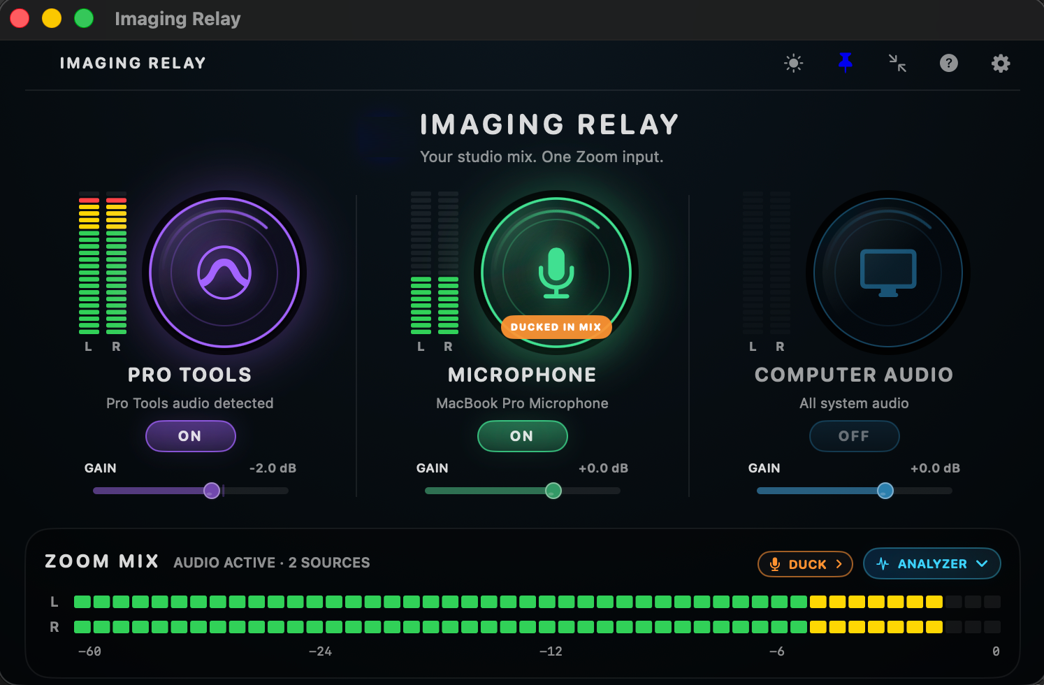Click the '-24' meter scale label
Viewport: 1044px width, 685px height.
tap(320, 651)
